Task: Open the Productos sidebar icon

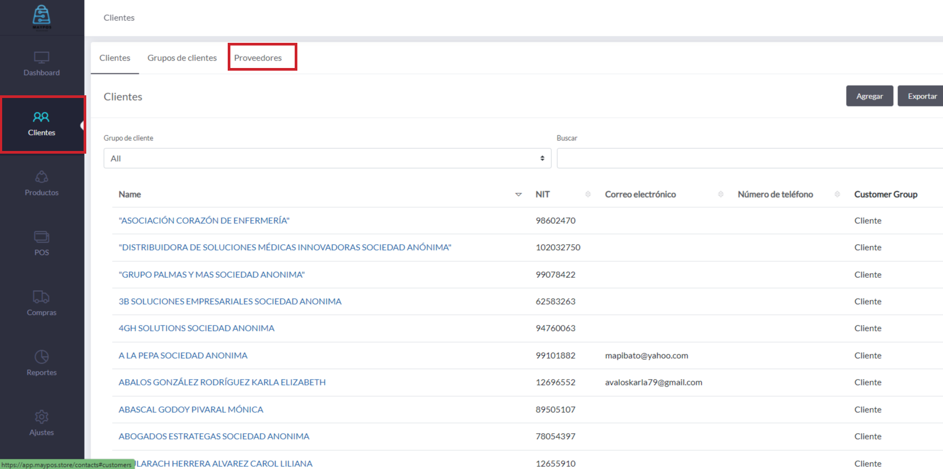Action: [x=42, y=177]
